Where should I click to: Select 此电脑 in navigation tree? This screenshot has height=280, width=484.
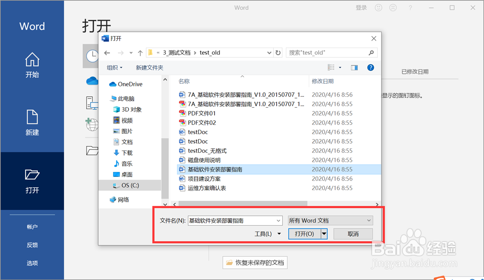coord(122,99)
